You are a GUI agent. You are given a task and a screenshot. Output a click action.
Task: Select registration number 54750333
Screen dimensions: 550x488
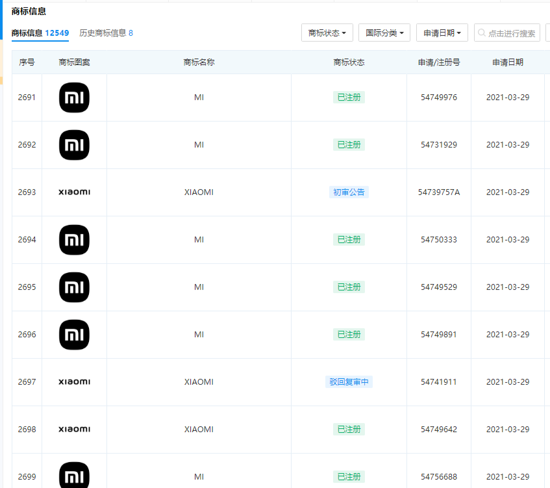(x=439, y=239)
